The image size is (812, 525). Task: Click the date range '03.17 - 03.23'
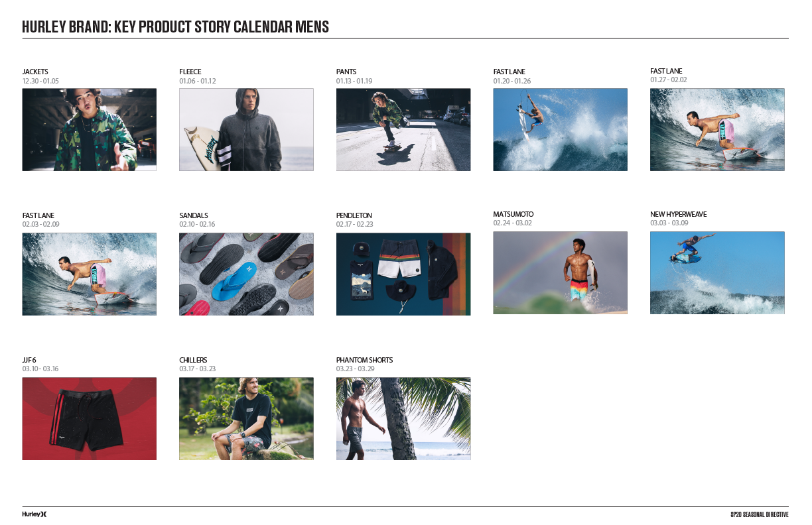click(198, 369)
